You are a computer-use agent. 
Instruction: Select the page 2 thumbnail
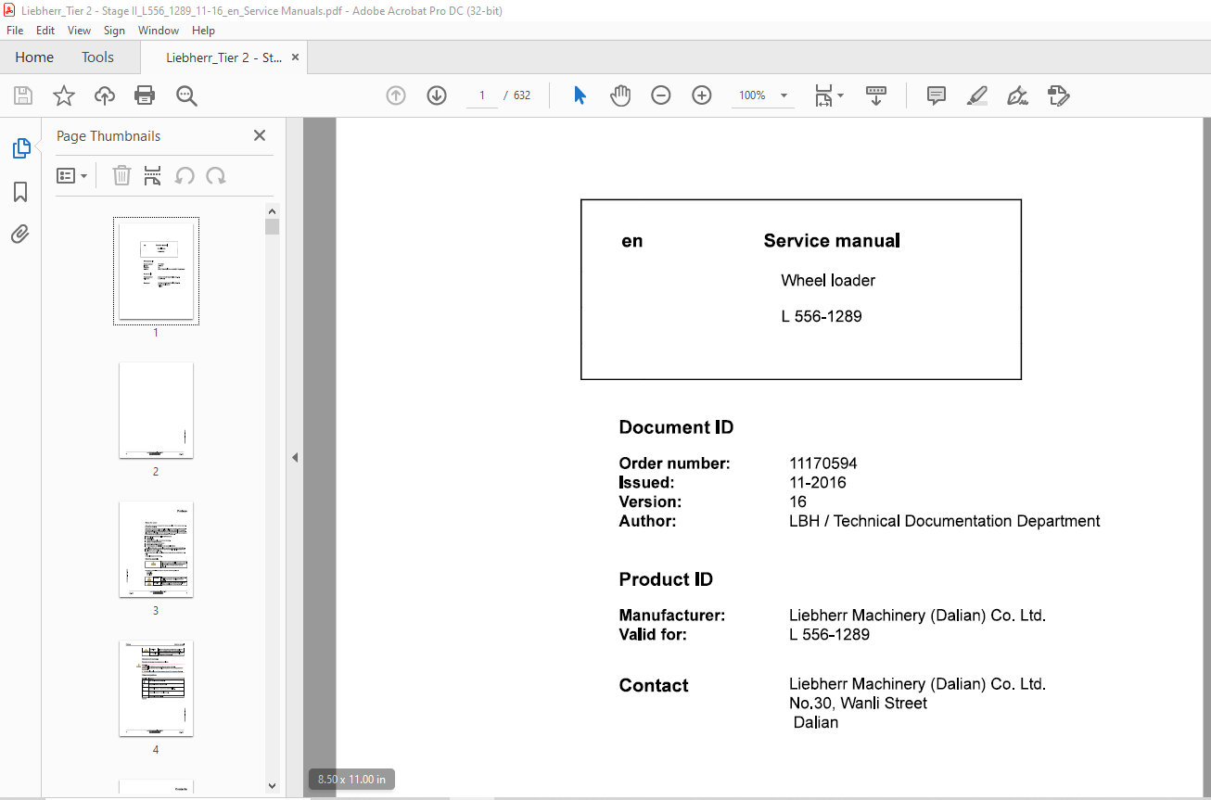156,410
